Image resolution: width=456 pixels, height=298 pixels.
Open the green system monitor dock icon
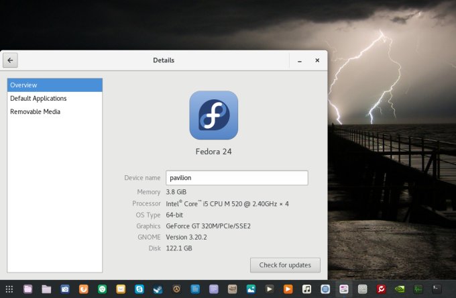(x=418, y=289)
